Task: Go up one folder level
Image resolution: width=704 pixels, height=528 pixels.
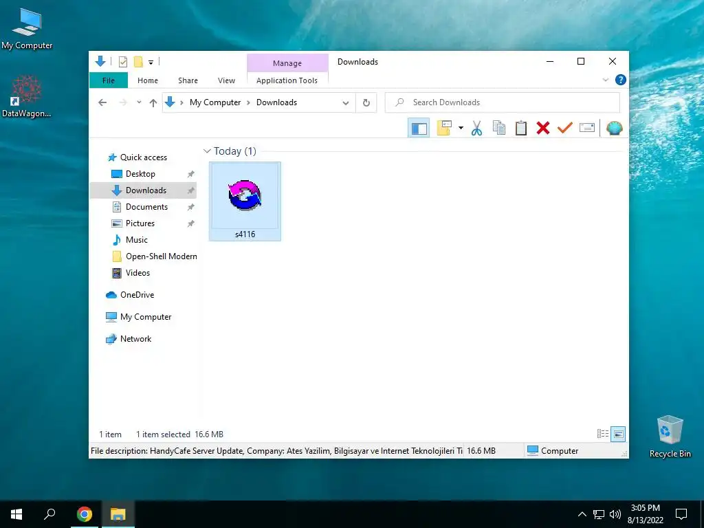Action: click(153, 103)
